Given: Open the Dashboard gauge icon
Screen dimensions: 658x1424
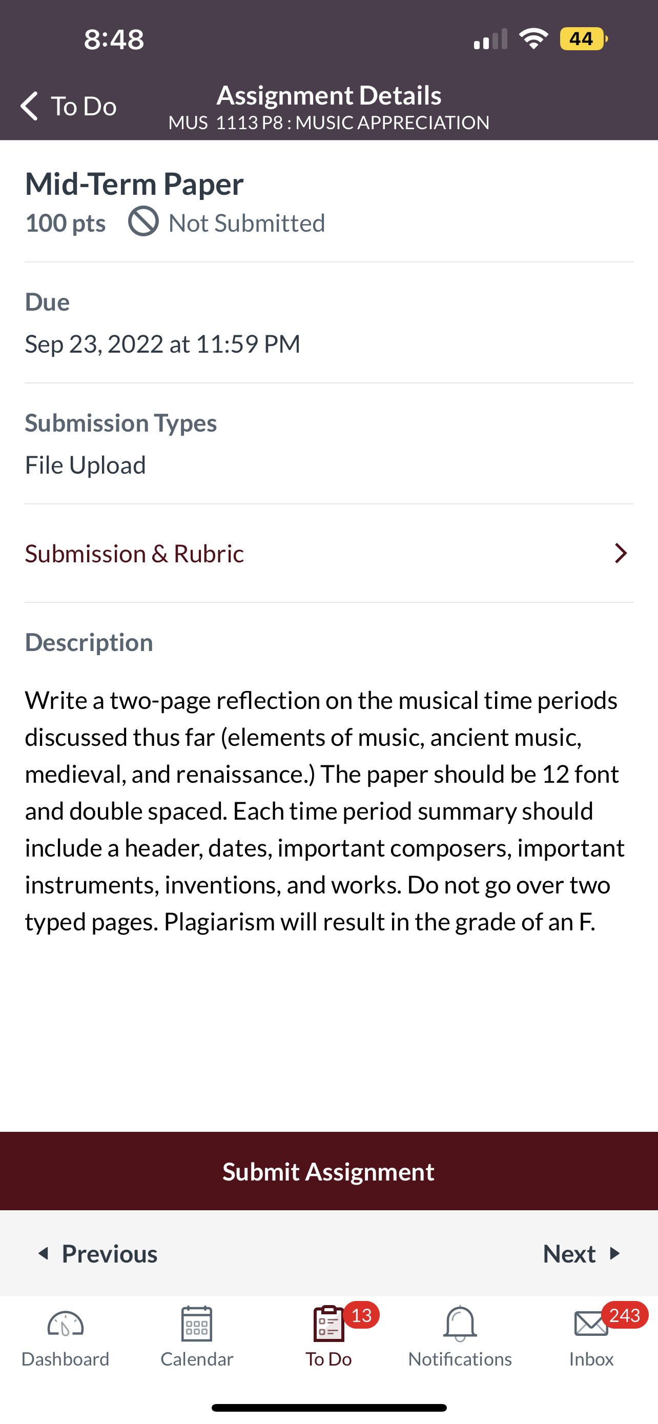Looking at the screenshot, I should [65, 1324].
